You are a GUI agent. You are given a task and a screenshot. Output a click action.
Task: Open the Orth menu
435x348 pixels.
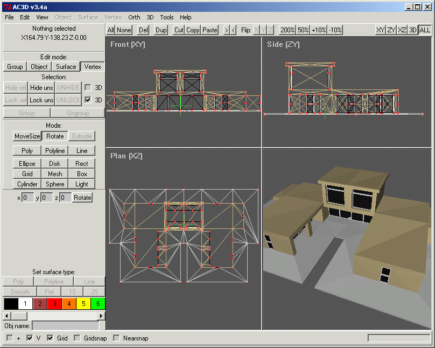[x=134, y=17]
